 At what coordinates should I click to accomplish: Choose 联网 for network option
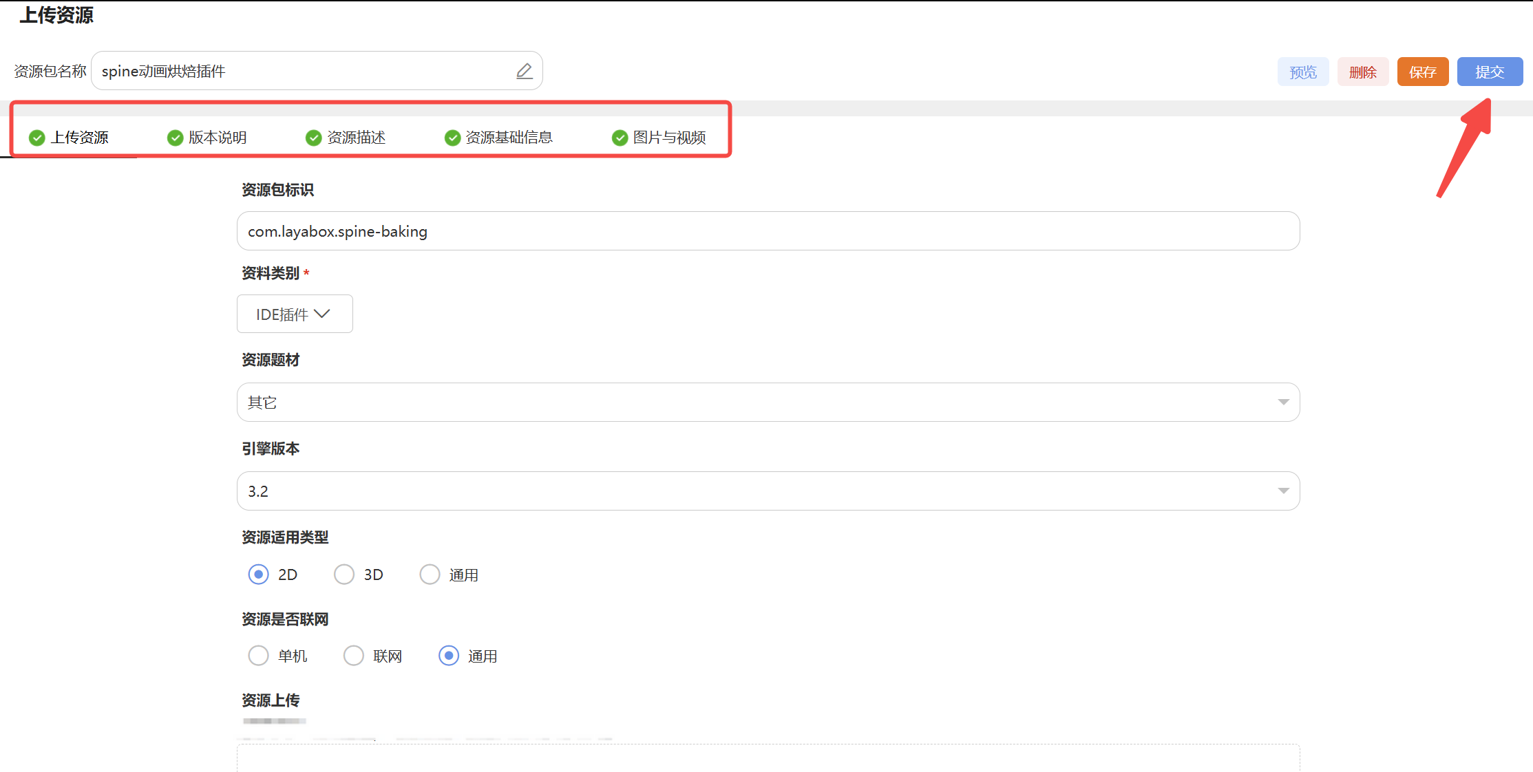pyautogui.click(x=354, y=656)
